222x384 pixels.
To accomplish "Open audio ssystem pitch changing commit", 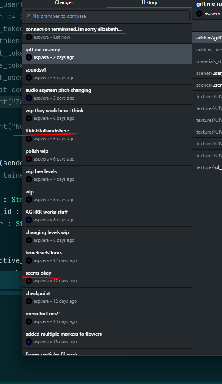I will pyautogui.click(x=107, y=95).
